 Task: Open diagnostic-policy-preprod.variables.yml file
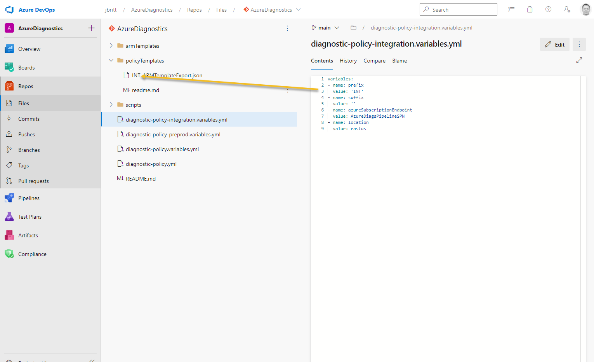(173, 134)
